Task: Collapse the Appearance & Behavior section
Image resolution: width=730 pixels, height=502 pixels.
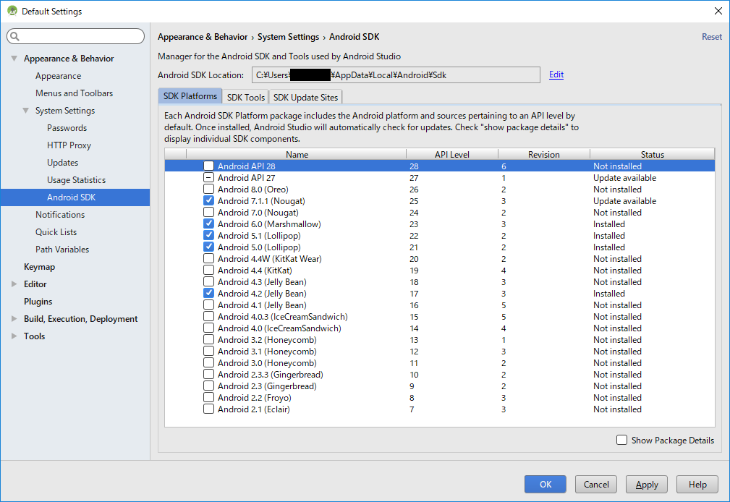Action: coord(14,58)
